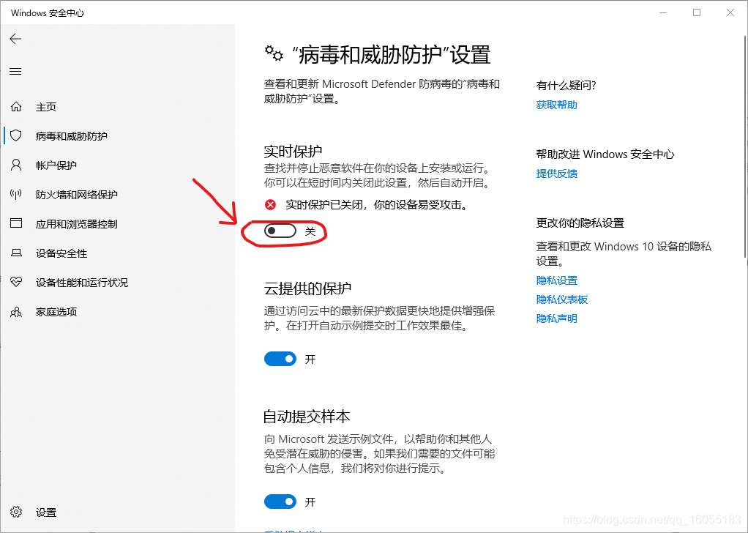Image resolution: width=748 pixels, height=533 pixels.
Task: Click the laptop icon for 设备安全性
Action: (x=16, y=253)
